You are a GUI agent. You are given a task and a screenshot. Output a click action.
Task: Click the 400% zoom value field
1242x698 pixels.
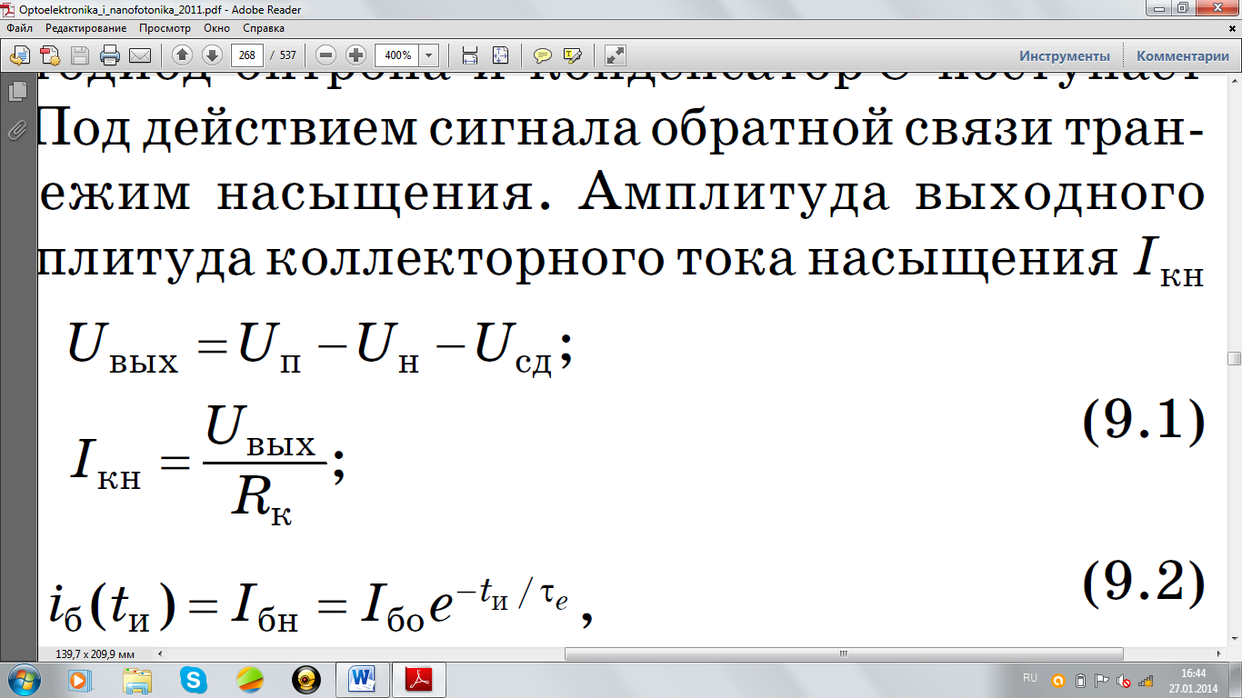click(x=397, y=55)
